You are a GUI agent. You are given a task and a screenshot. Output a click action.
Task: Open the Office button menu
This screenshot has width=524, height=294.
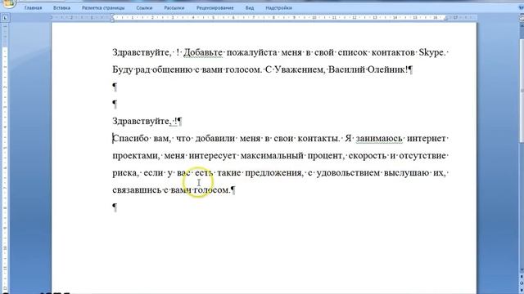click(x=9, y=3)
